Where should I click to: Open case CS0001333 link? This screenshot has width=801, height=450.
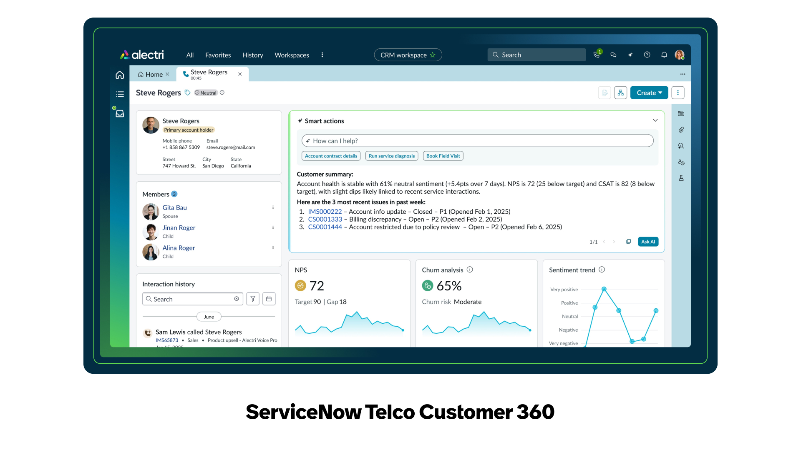[x=325, y=220]
